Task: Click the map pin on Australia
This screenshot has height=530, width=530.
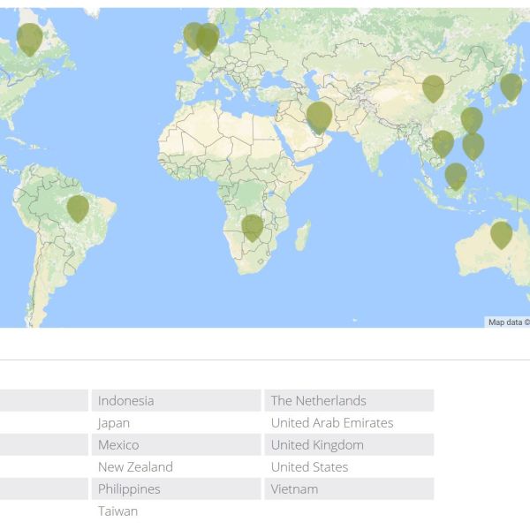Action: pyautogui.click(x=501, y=233)
